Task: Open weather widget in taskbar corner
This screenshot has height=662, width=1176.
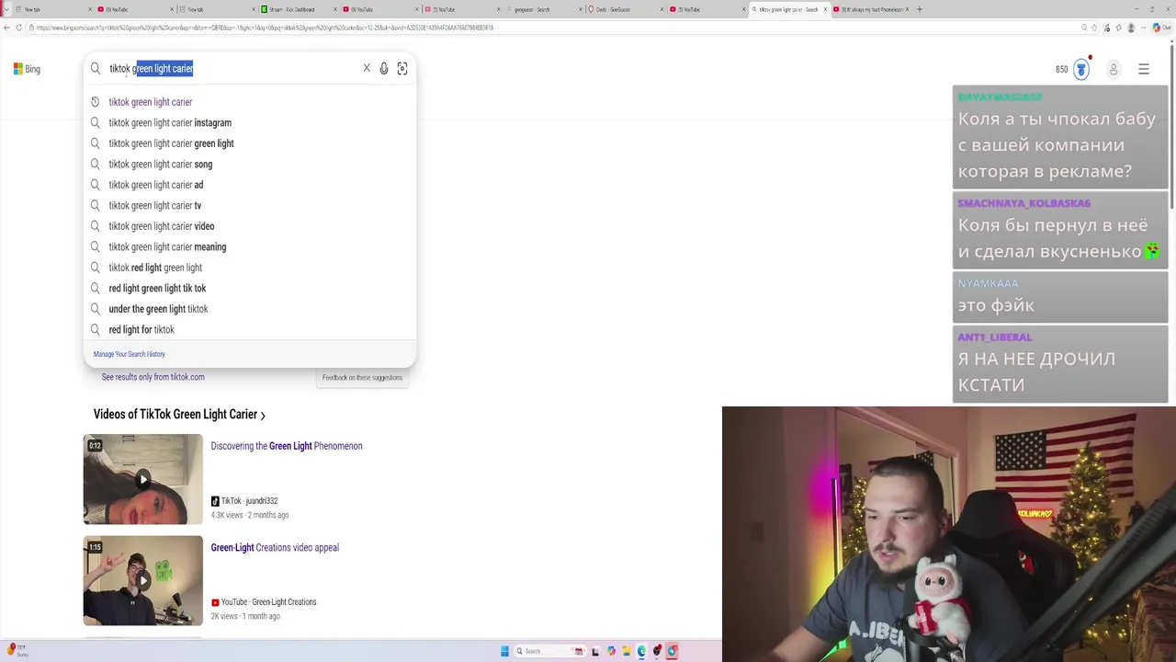Action: pyautogui.click(x=17, y=651)
